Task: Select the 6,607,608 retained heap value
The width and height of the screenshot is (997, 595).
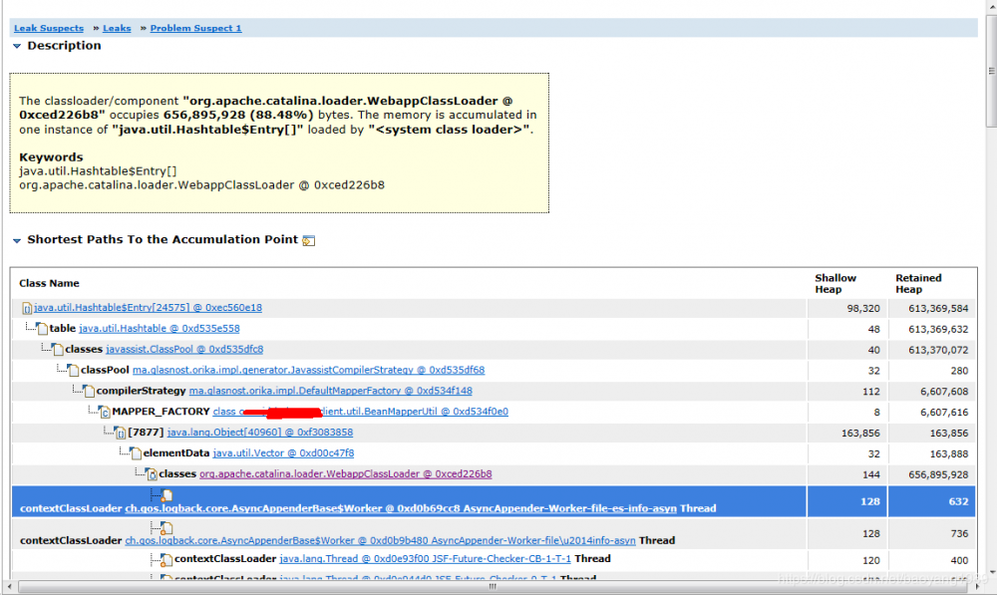Action: click(944, 392)
